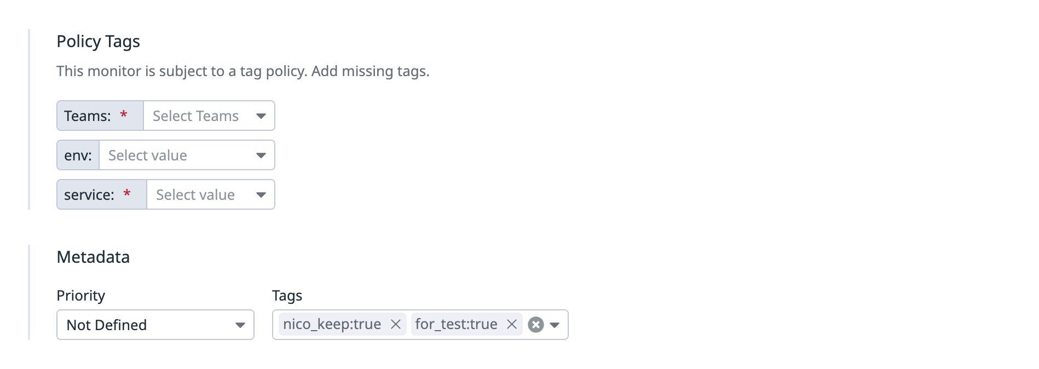Remove the nico_keep:true tag with its X
1039x369 pixels.
pyautogui.click(x=396, y=325)
